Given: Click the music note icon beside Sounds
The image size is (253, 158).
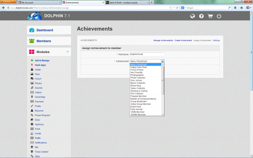Looking at the screenshot, I should pyautogui.click(x=32, y=88).
